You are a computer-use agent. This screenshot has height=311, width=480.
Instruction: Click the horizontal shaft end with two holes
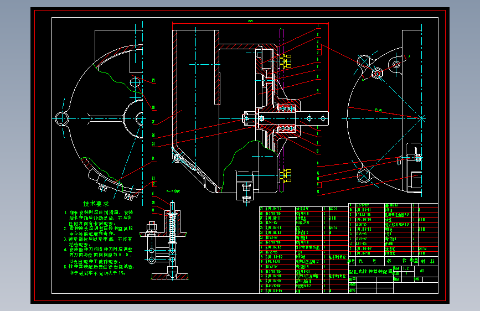click(316, 118)
